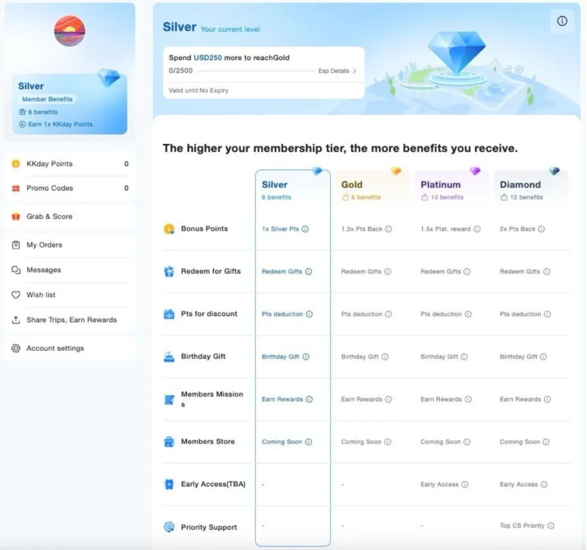Click the Spend USD250 more message

coord(229,58)
